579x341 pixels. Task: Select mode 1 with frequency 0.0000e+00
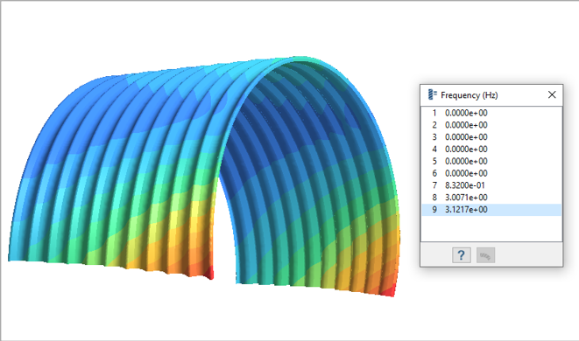click(491, 113)
